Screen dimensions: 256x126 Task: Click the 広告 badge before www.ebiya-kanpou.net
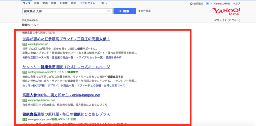(25, 100)
